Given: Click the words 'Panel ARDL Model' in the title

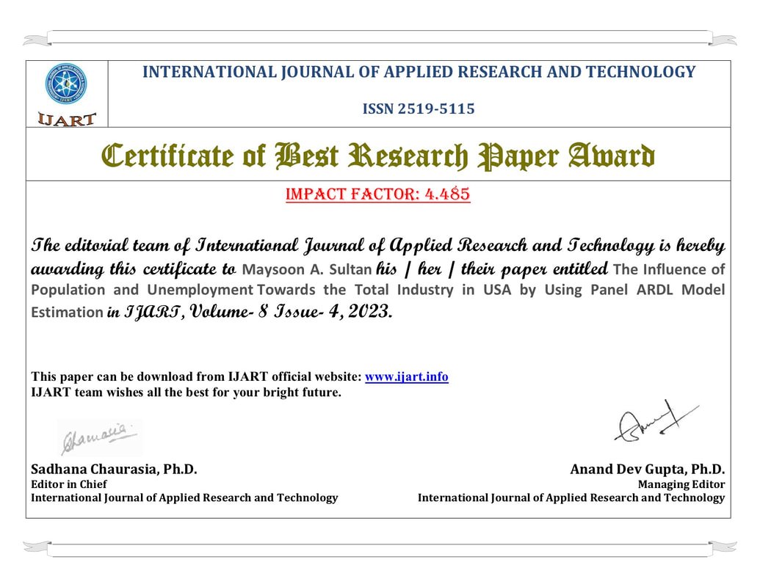Looking at the screenshot, I should [658, 290].
